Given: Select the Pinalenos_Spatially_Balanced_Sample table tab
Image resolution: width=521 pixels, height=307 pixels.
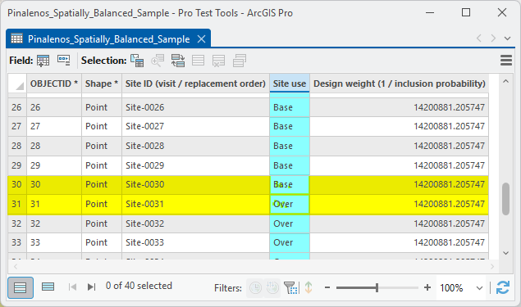Looking at the screenshot, I should click(108, 39).
